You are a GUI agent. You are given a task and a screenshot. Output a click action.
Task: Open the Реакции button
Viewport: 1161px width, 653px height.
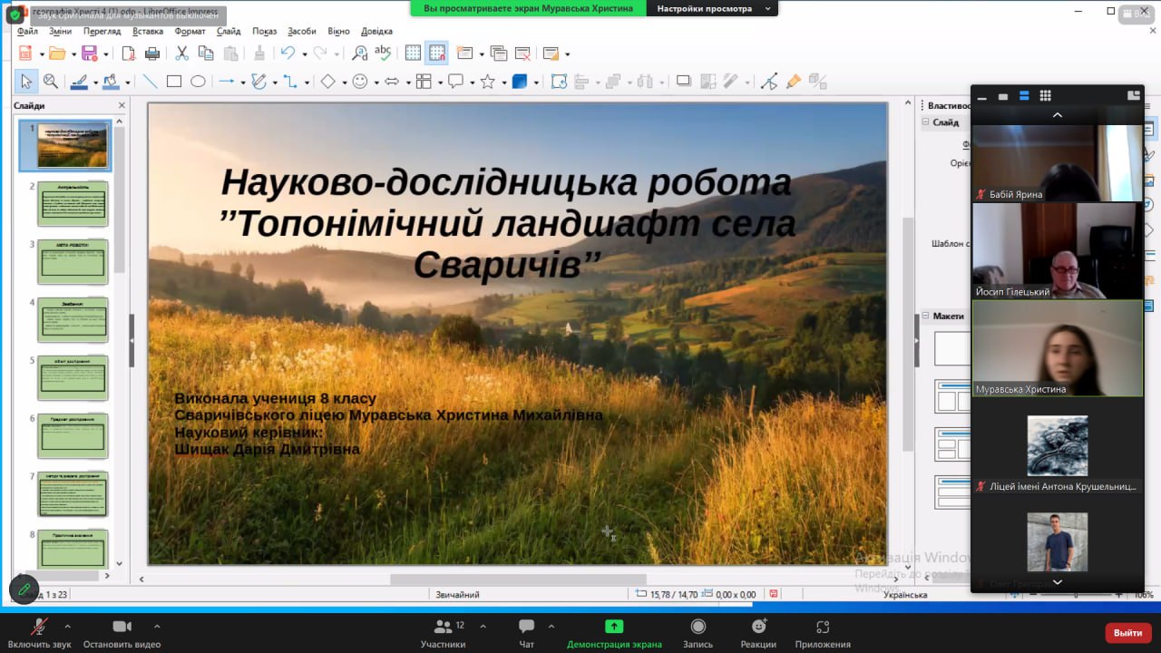tap(758, 632)
